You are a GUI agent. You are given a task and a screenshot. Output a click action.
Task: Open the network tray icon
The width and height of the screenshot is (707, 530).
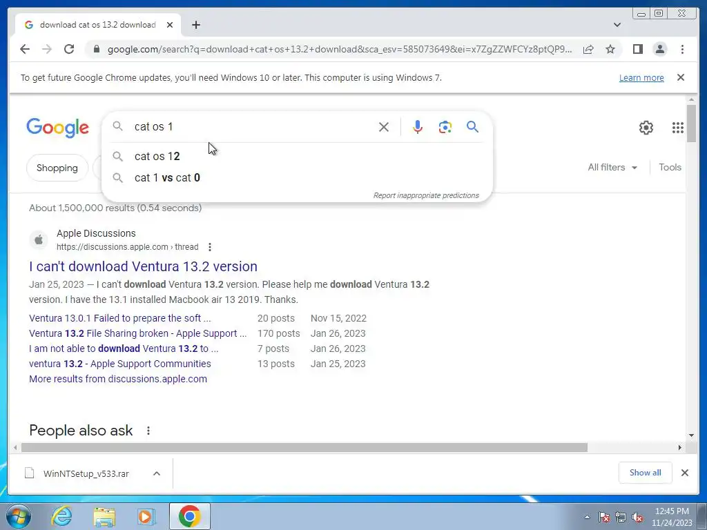pos(621,517)
